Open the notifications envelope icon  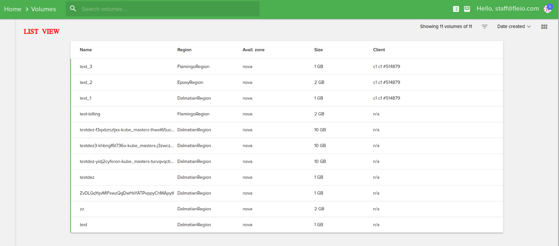467,9
